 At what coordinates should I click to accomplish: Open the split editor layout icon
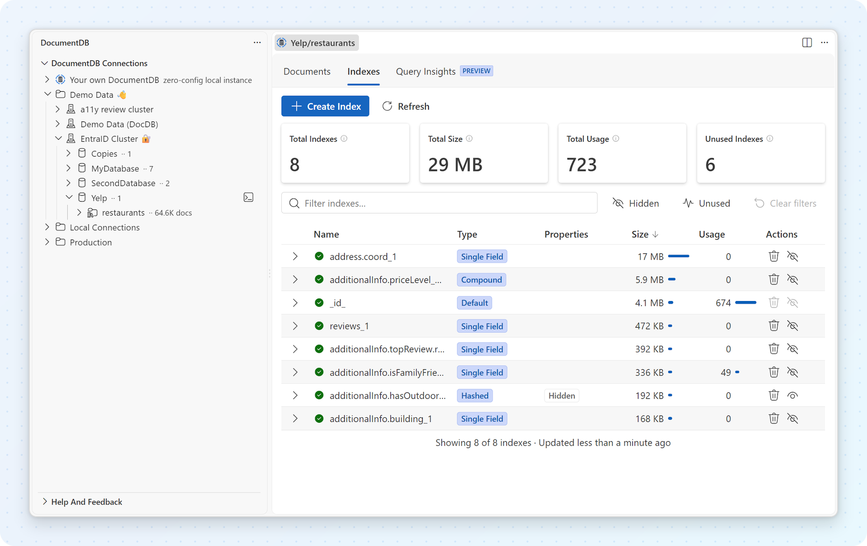point(807,42)
